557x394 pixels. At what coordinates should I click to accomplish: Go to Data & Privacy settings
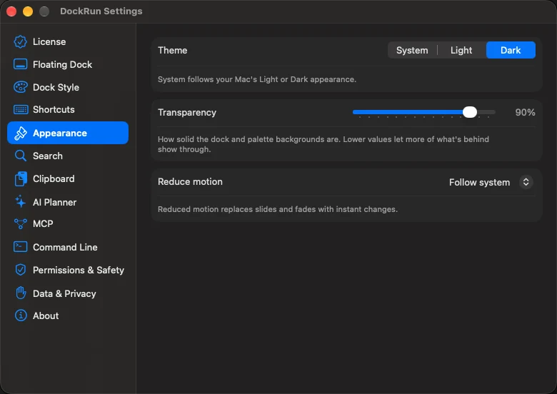coord(68,293)
